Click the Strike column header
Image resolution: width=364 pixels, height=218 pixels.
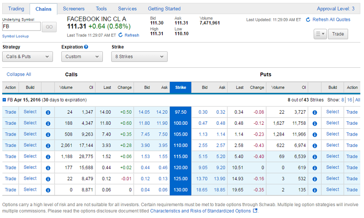181,87
